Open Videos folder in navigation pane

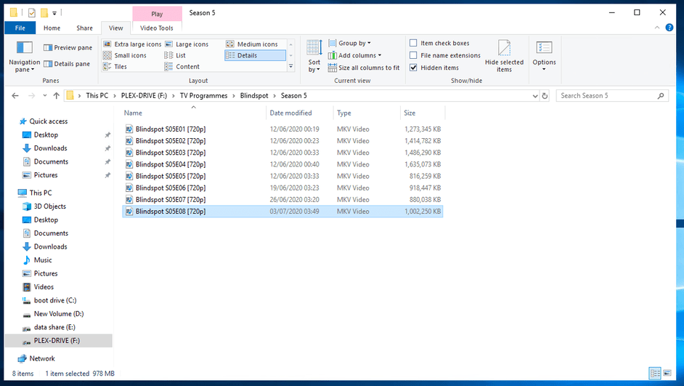[x=44, y=287]
